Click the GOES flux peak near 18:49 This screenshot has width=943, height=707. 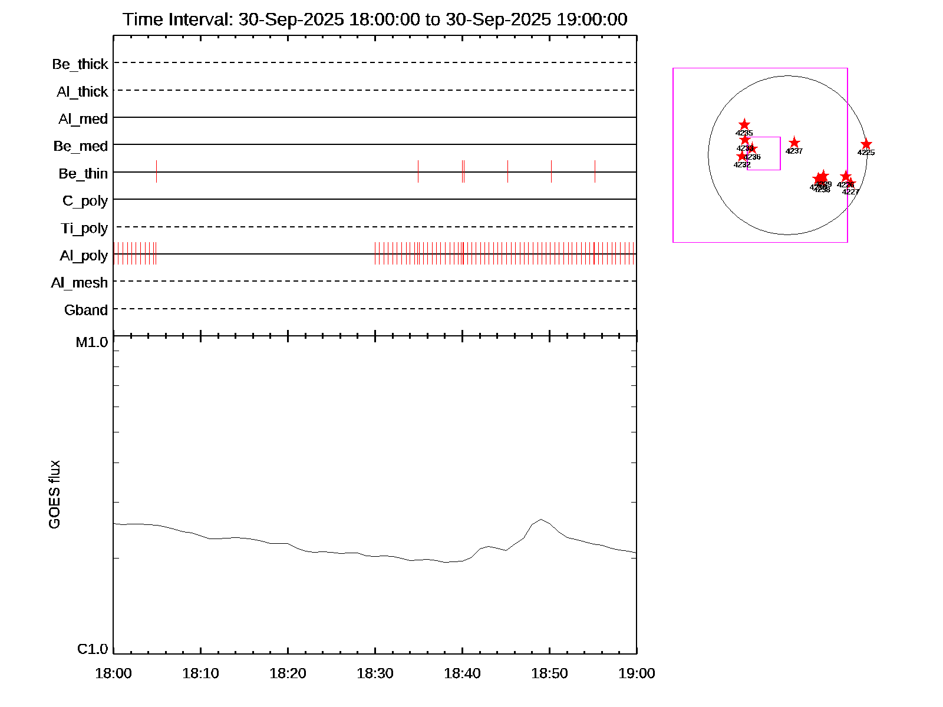point(541,520)
